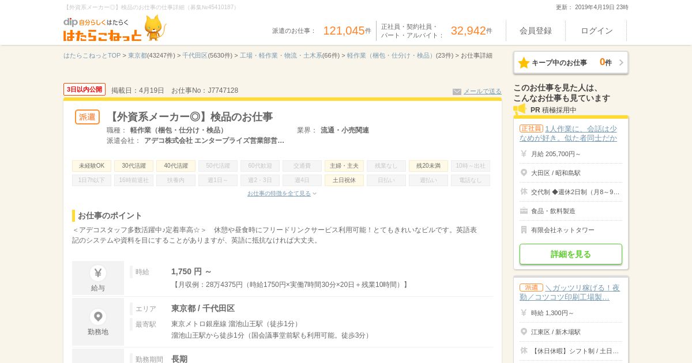Image resolution: width=692 pixels, height=363 pixels.
Task: Click the envelope mail icon
Action: pos(457,92)
